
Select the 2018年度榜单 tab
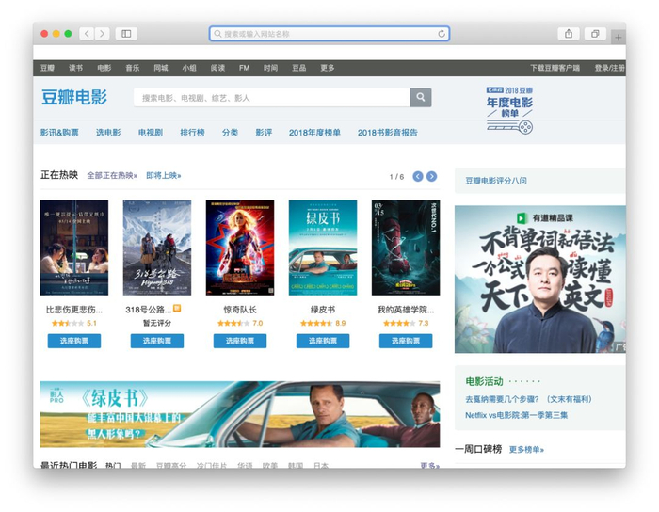[x=314, y=133]
